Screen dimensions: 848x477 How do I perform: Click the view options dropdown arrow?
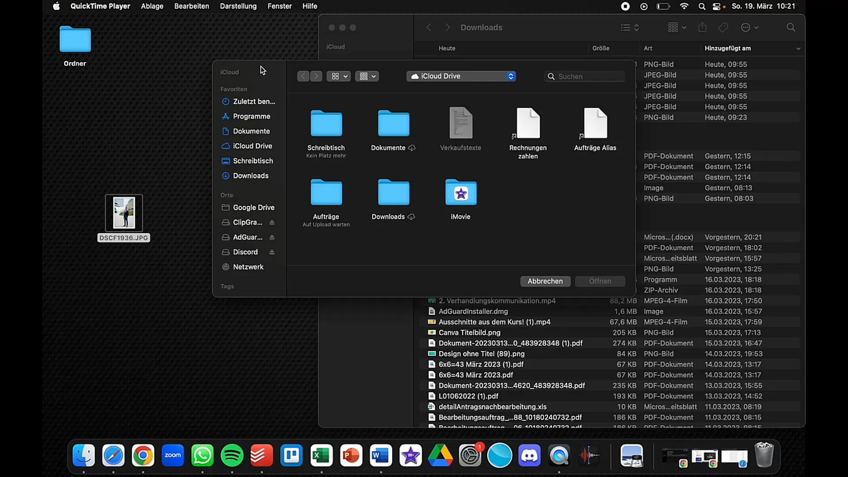click(x=346, y=76)
